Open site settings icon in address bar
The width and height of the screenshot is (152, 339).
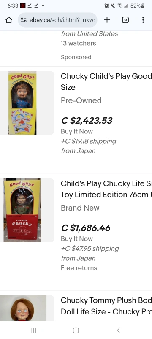coord(24,20)
